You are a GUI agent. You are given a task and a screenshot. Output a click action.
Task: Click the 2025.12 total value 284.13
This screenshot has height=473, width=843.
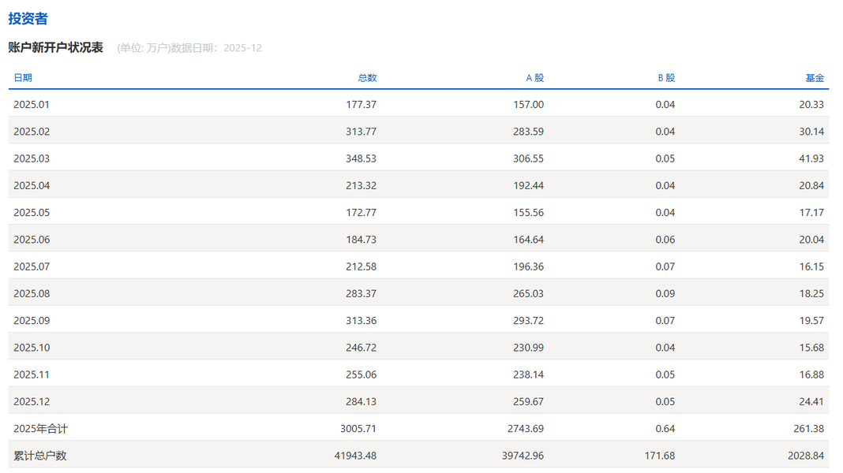(361, 401)
